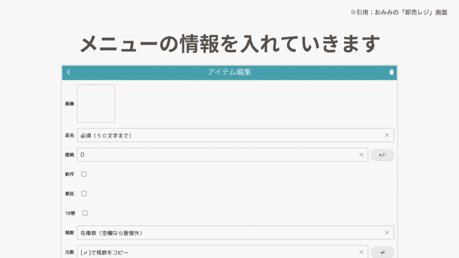Click the アイテム編集 header title

(x=229, y=72)
